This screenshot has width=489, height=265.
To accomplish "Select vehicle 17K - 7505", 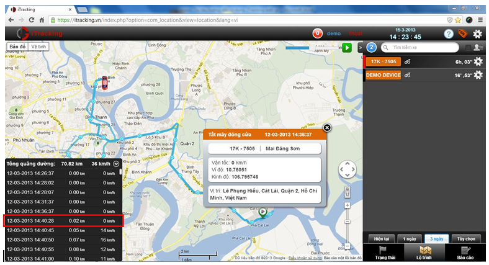I will (384, 61).
